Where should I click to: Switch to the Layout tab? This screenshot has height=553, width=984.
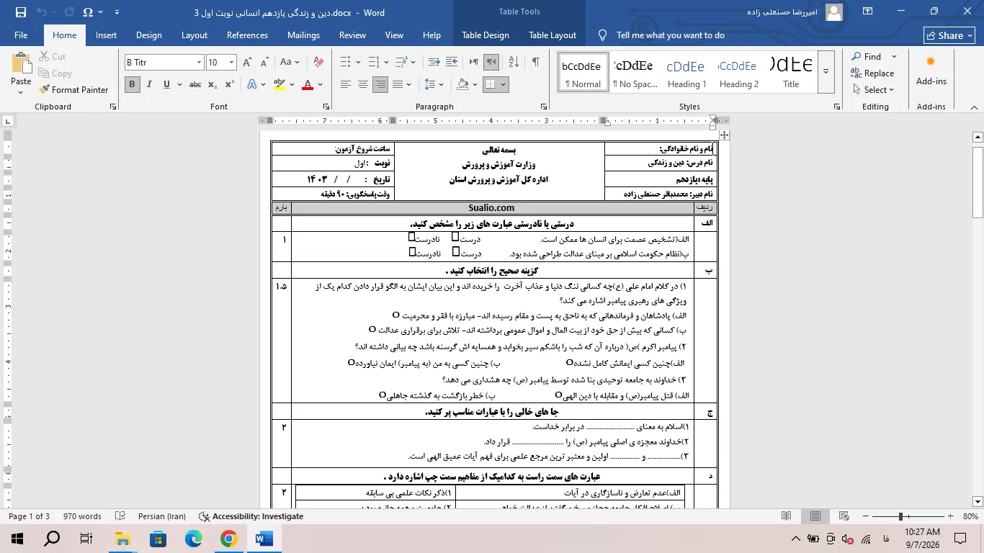(194, 35)
